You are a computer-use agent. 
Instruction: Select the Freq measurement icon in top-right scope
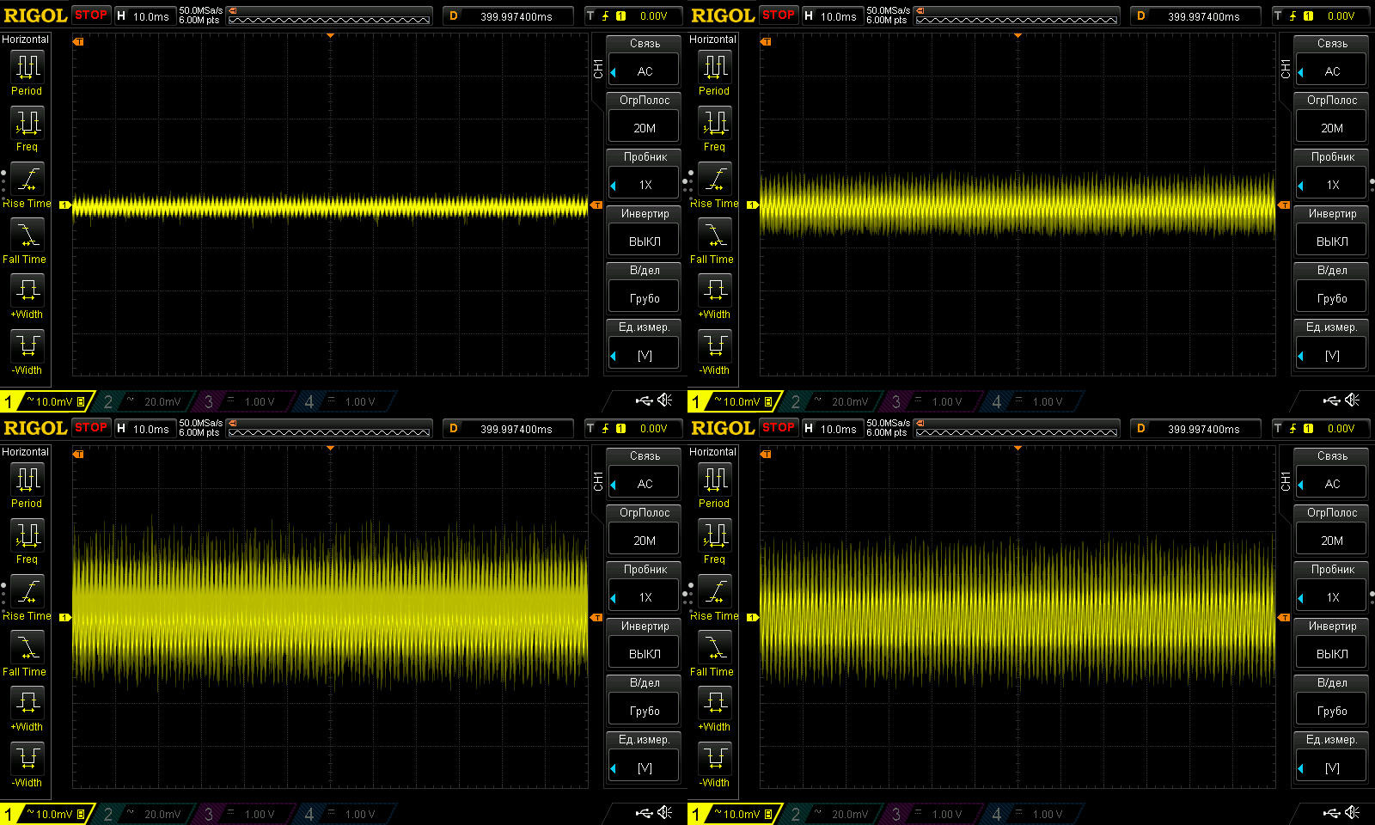tap(715, 123)
